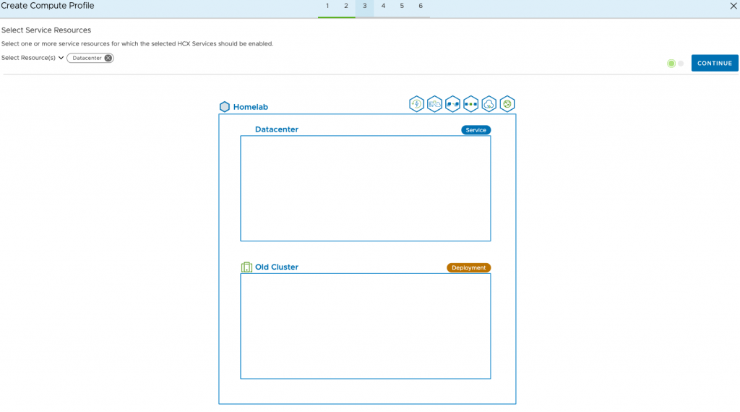This screenshot has width=740, height=412.
Task: Jump to wizard step 5
Action: pos(402,6)
